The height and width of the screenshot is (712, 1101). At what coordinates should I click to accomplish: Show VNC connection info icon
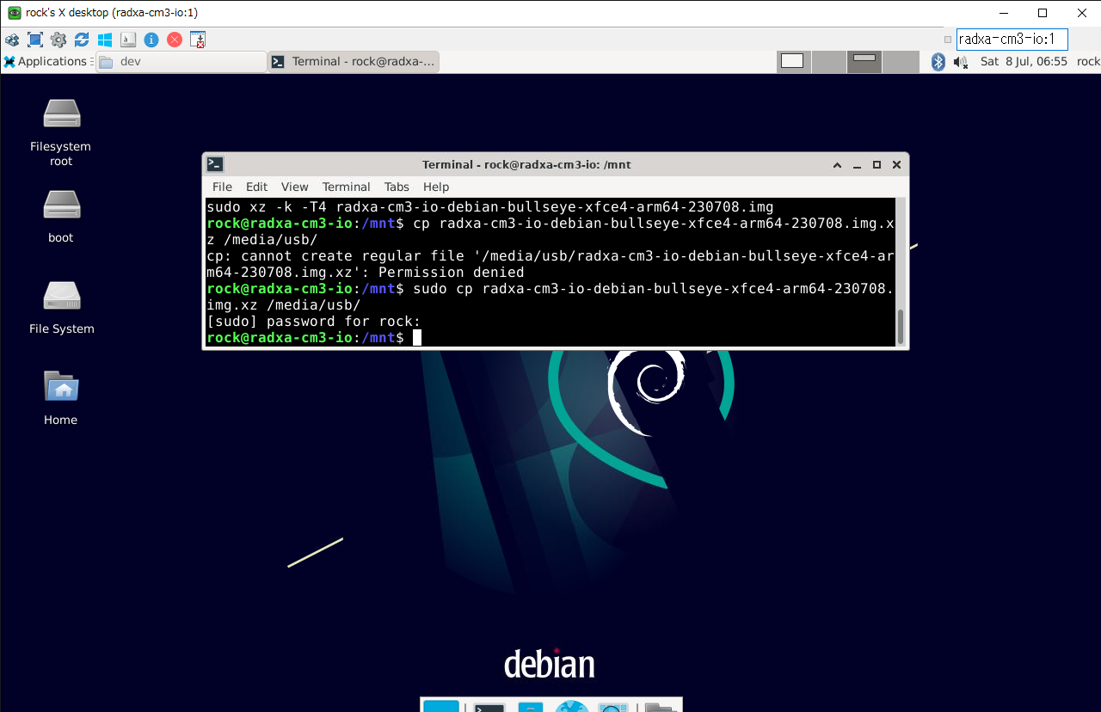[151, 40]
